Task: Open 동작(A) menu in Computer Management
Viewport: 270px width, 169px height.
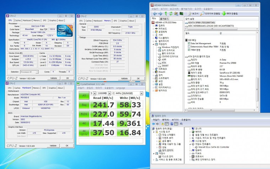Action: 166,120
